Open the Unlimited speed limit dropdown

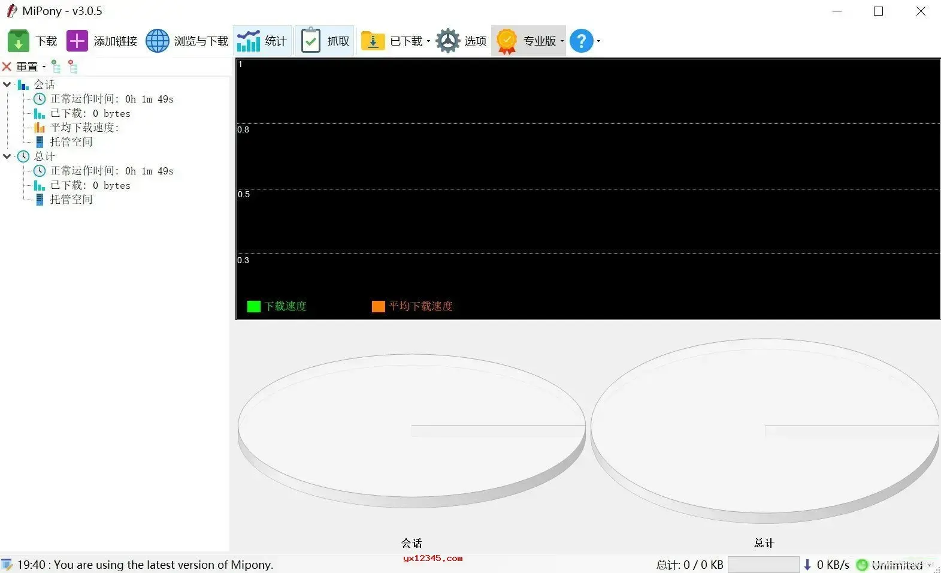(930, 565)
